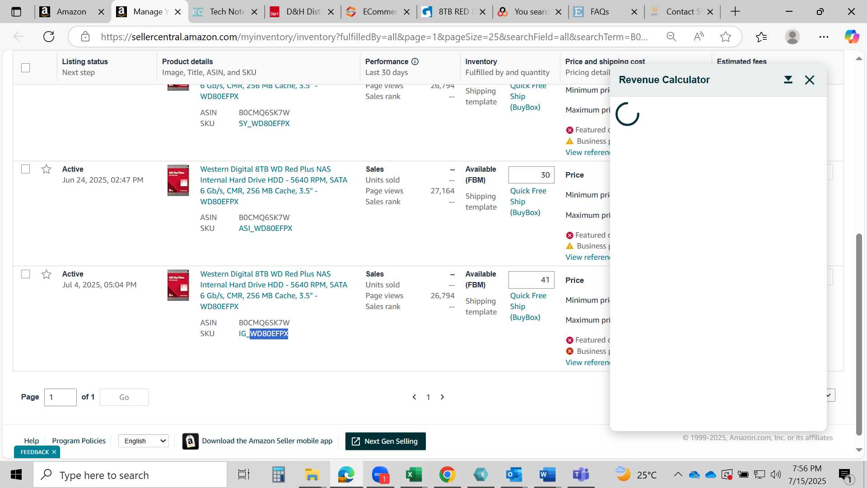Viewport: 867px width, 488px height.
Task: Click the volume speaker icon
Action: point(776,474)
